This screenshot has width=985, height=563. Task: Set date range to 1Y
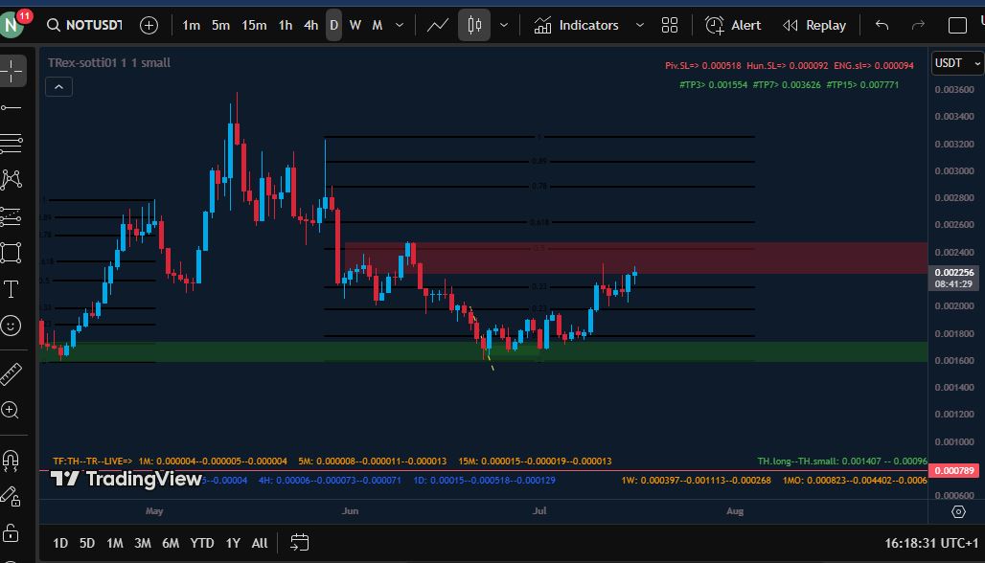(233, 543)
